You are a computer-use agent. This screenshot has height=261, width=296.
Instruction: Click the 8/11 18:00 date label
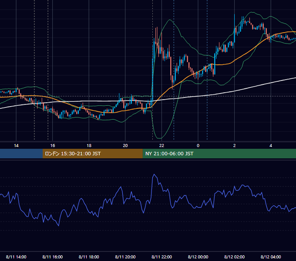(89, 257)
